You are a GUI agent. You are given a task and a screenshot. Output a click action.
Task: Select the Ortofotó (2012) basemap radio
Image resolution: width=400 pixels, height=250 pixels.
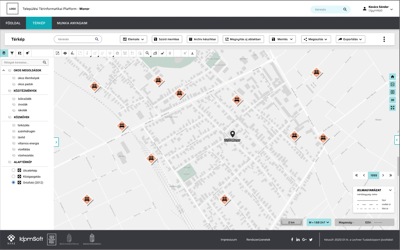13,183
